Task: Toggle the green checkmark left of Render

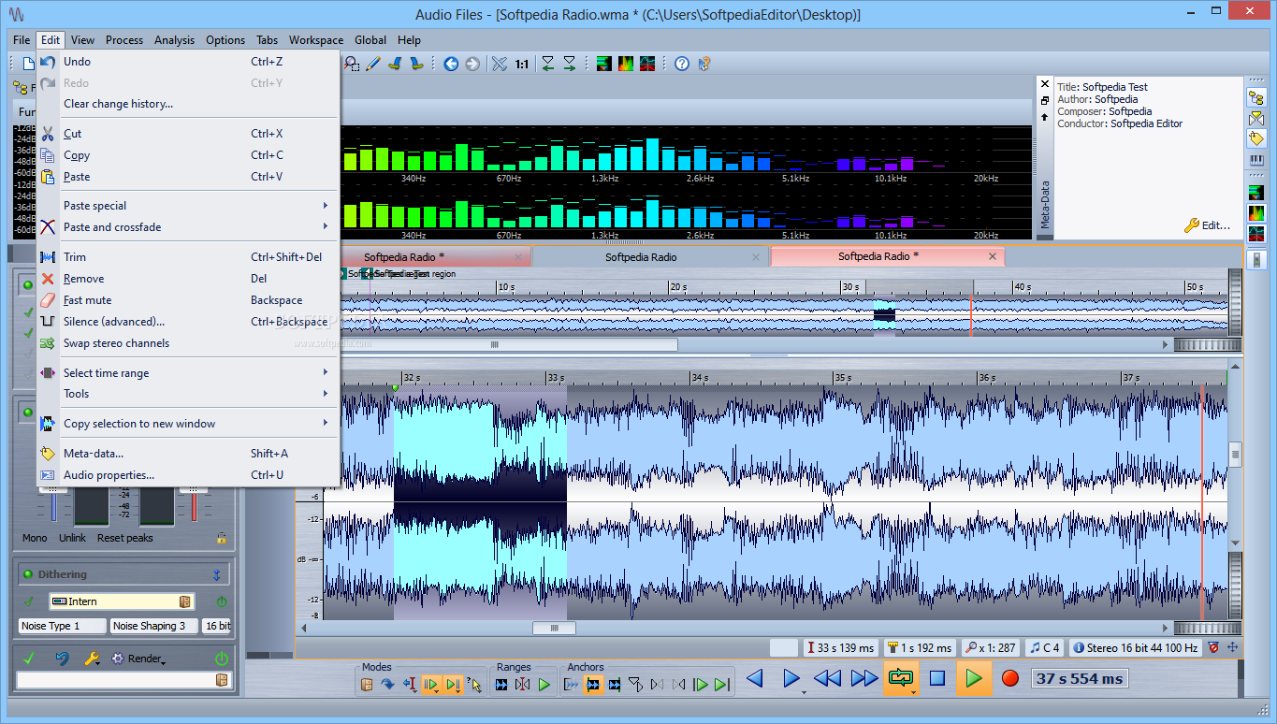Action: click(29, 659)
